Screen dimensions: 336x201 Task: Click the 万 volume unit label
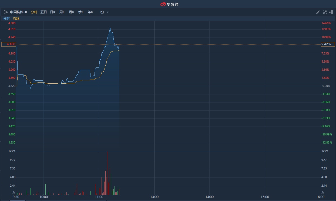click(x=14, y=192)
